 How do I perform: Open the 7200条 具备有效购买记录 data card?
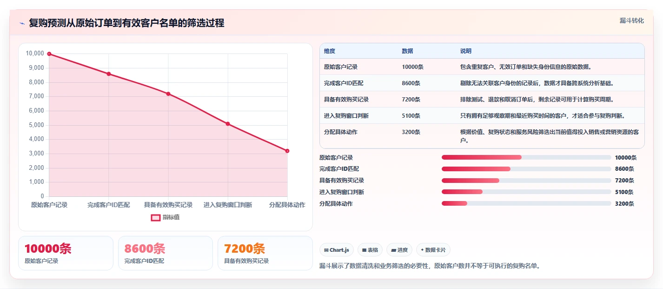tap(265, 253)
